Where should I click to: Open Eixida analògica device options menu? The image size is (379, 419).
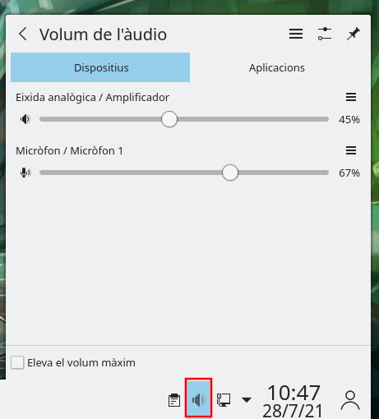(351, 97)
